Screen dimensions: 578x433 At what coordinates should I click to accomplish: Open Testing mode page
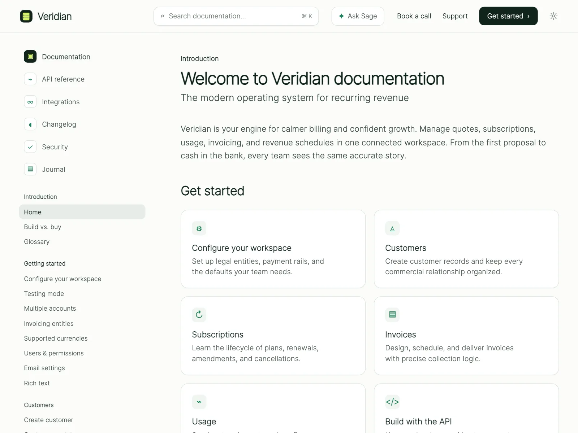coord(44,294)
